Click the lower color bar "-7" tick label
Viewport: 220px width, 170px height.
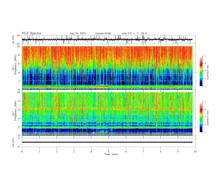tap(205, 132)
